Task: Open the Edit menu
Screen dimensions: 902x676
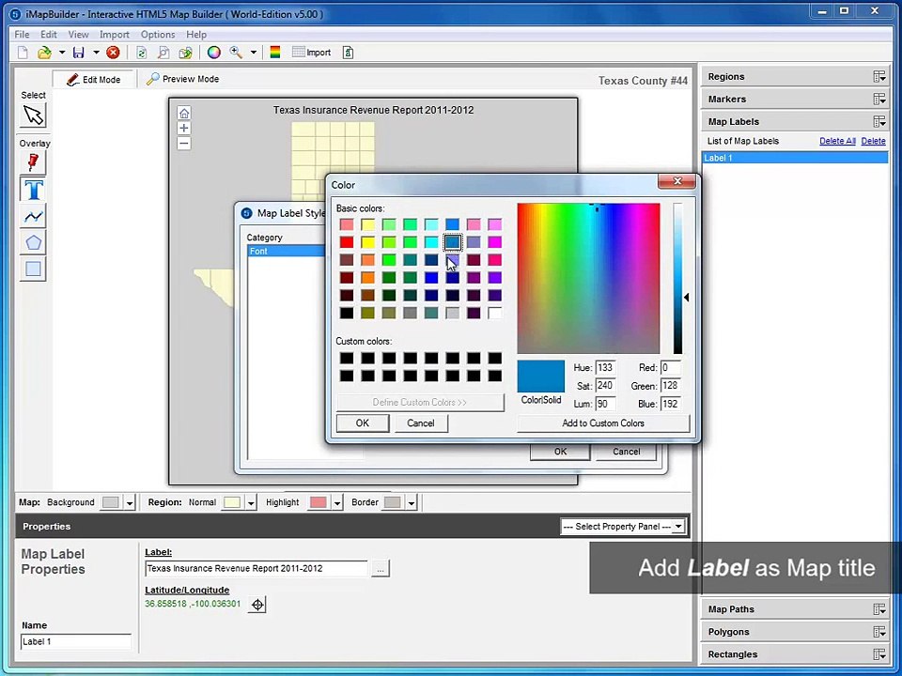Action: (48, 35)
